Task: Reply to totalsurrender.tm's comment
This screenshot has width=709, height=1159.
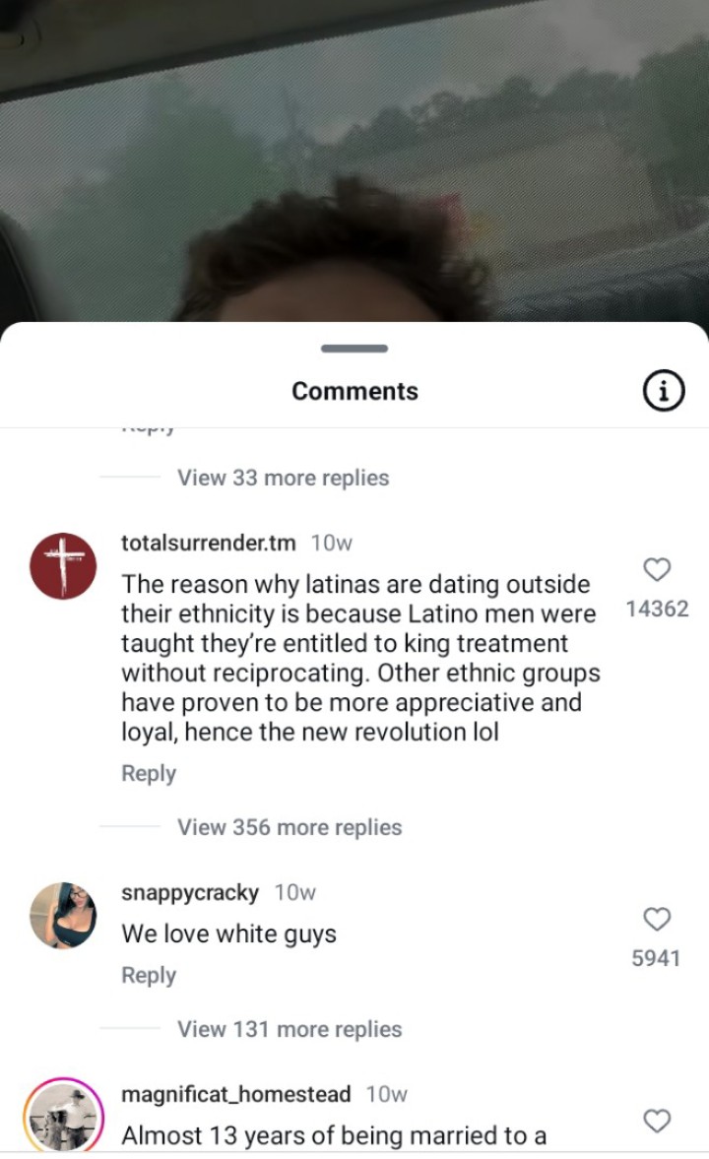Action: pyautogui.click(x=149, y=773)
